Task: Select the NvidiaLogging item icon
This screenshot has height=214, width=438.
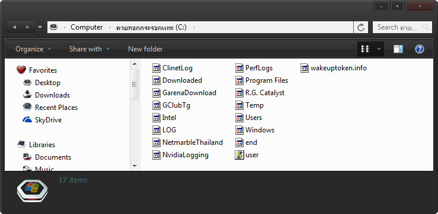Action: coord(156,155)
